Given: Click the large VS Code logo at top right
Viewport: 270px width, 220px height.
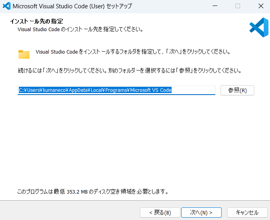Looking at the screenshot, I should tap(259, 27).
